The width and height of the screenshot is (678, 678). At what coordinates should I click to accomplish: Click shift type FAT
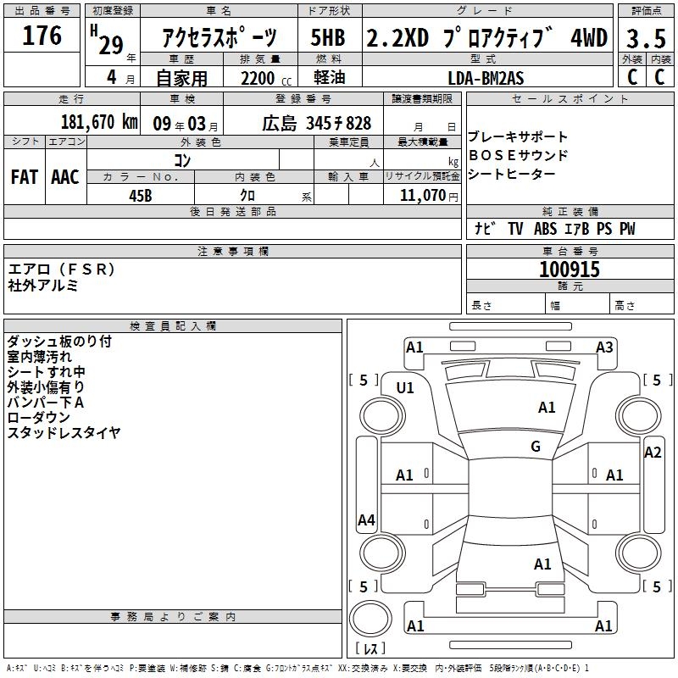pyautogui.click(x=25, y=177)
